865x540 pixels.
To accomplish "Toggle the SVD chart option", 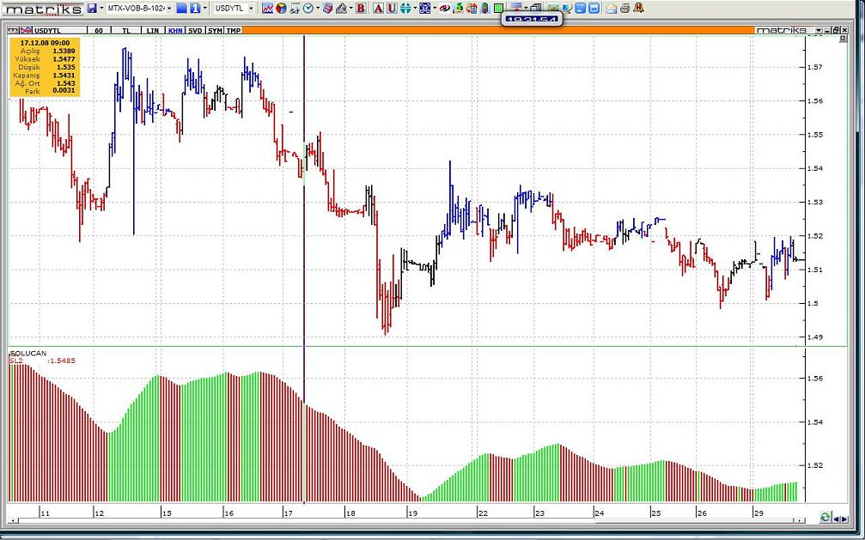I will coord(195,30).
